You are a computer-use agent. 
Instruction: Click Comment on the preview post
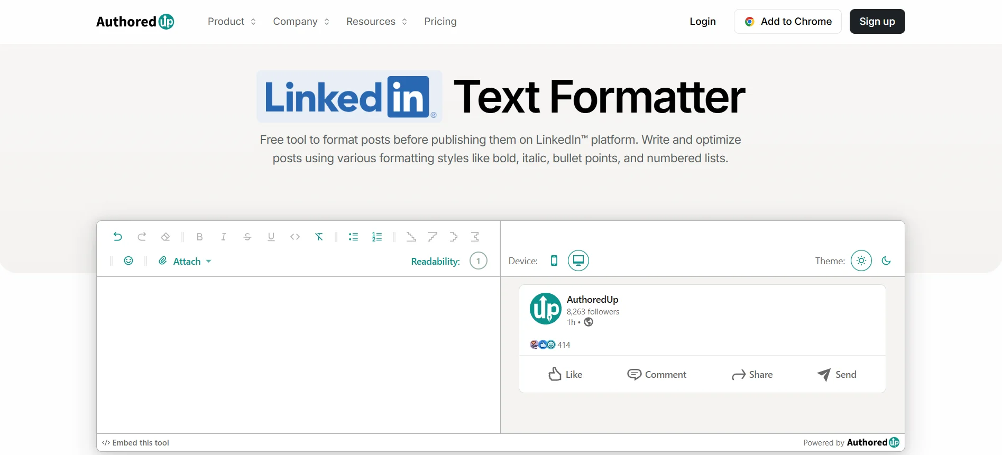[657, 374]
